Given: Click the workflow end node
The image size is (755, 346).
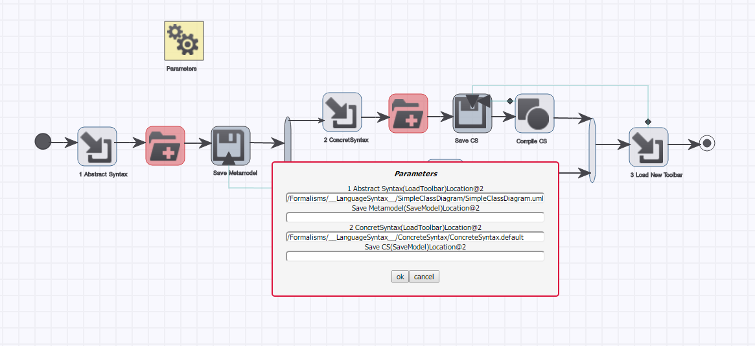Looking at the screenshot, I should click(x=706, y=143).
